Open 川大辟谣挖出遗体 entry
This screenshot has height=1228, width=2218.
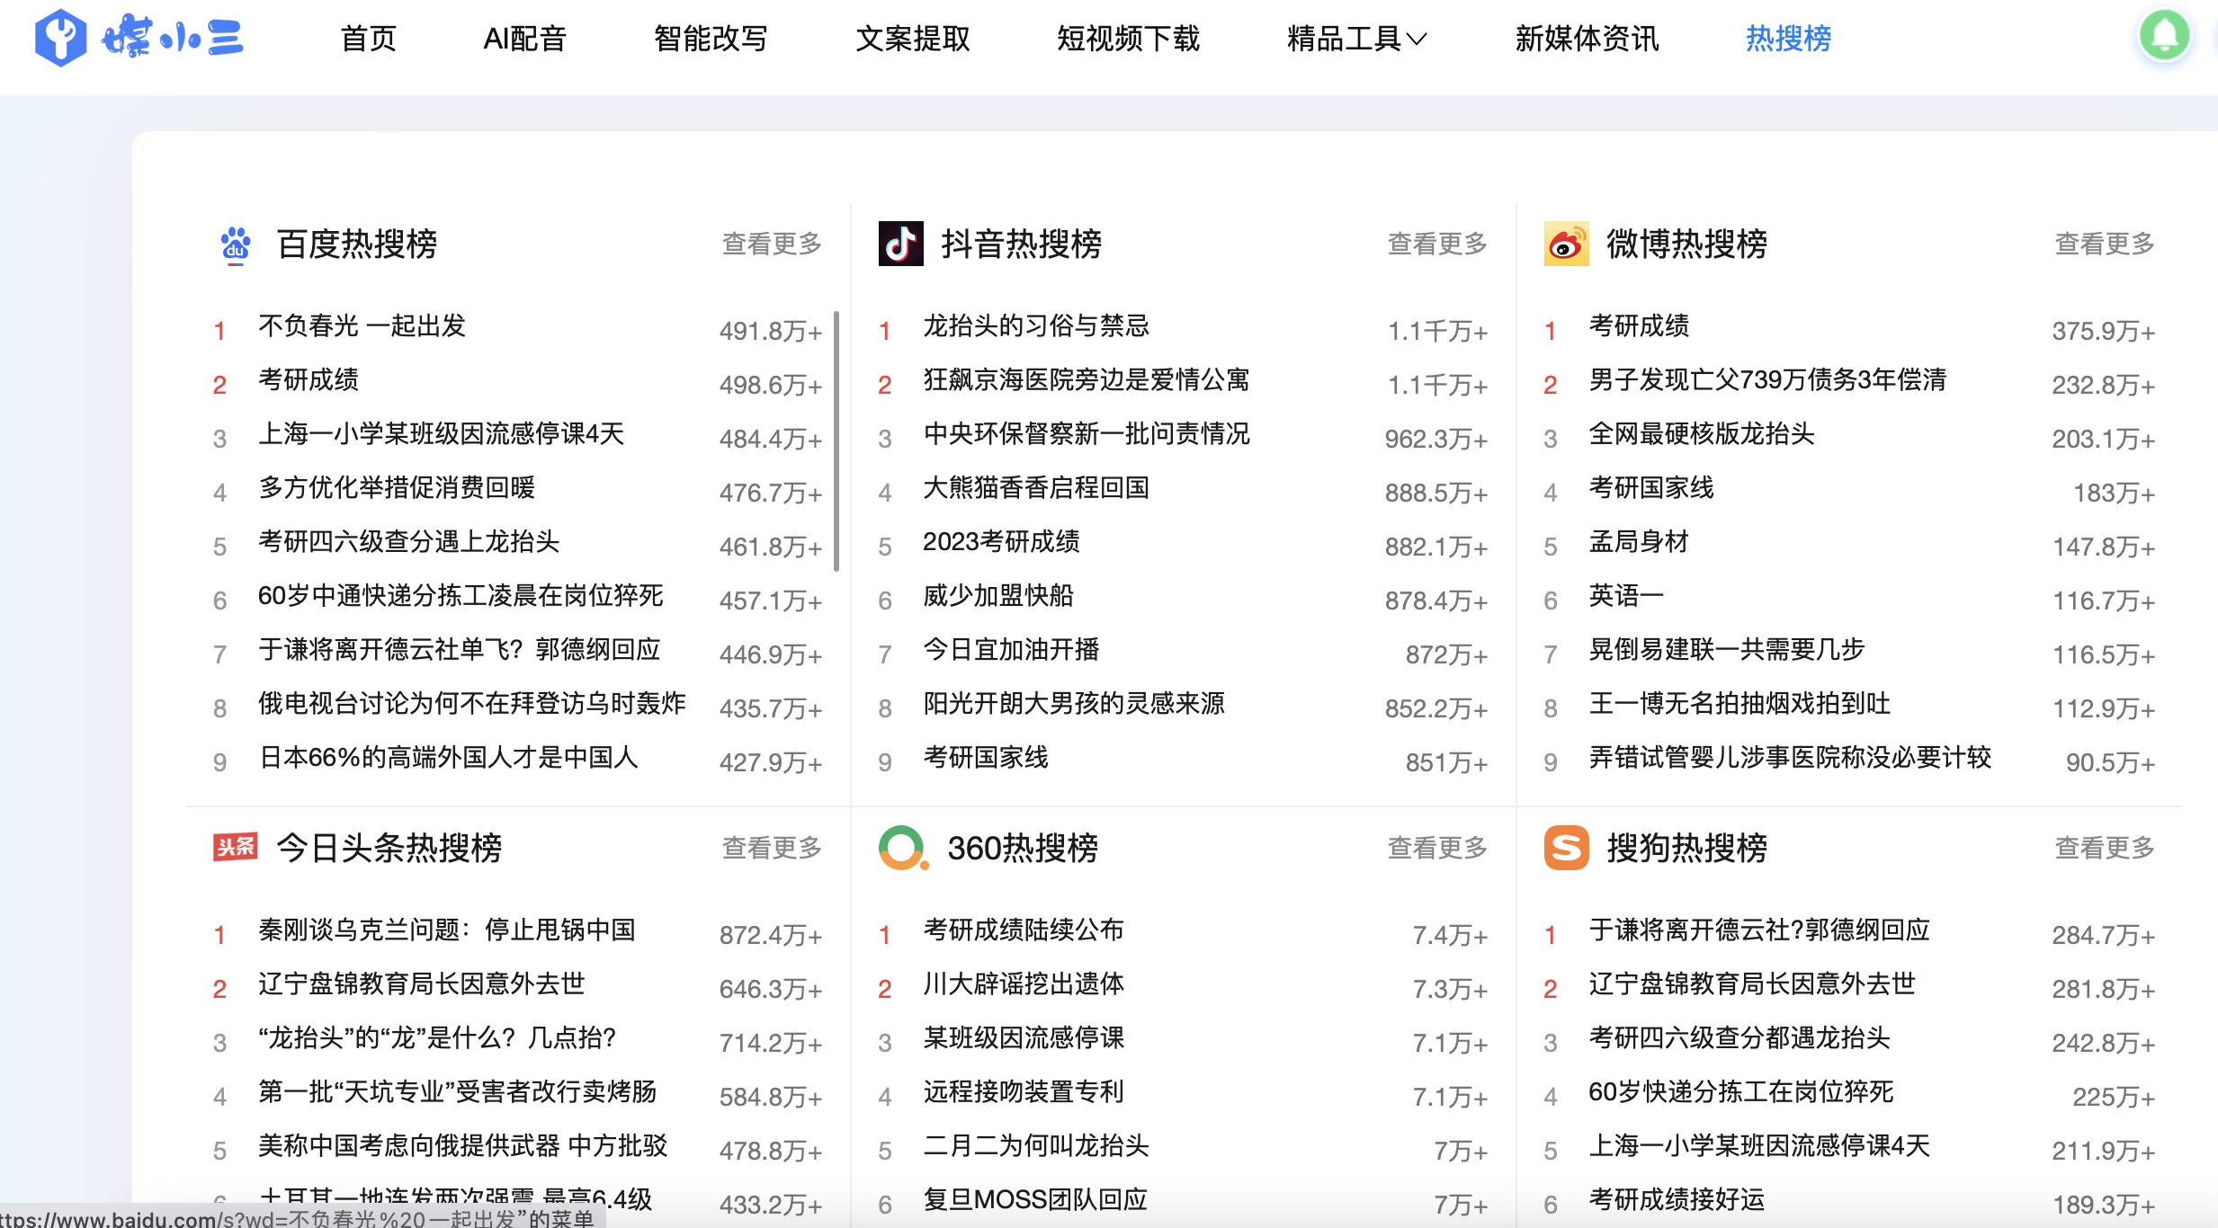[1024, 983]
